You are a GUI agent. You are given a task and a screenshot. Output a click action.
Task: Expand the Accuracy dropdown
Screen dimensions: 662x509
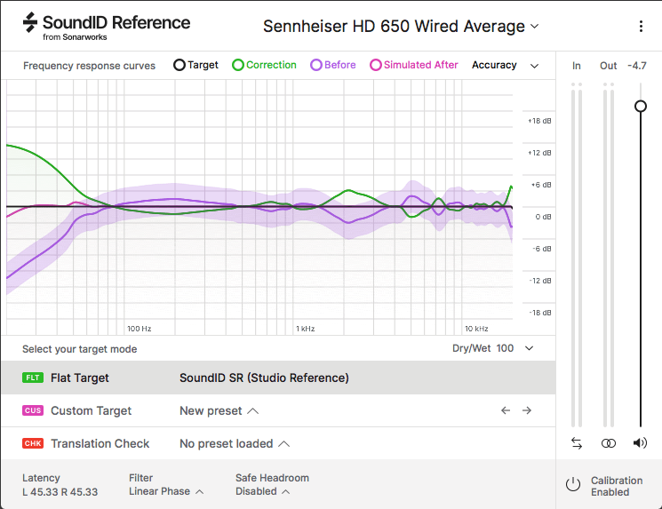tap(505, 65)
